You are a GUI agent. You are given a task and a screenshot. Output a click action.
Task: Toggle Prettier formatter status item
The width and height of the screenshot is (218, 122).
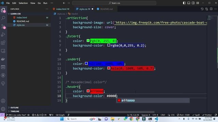pyautogui.click(x=207, y=115)
